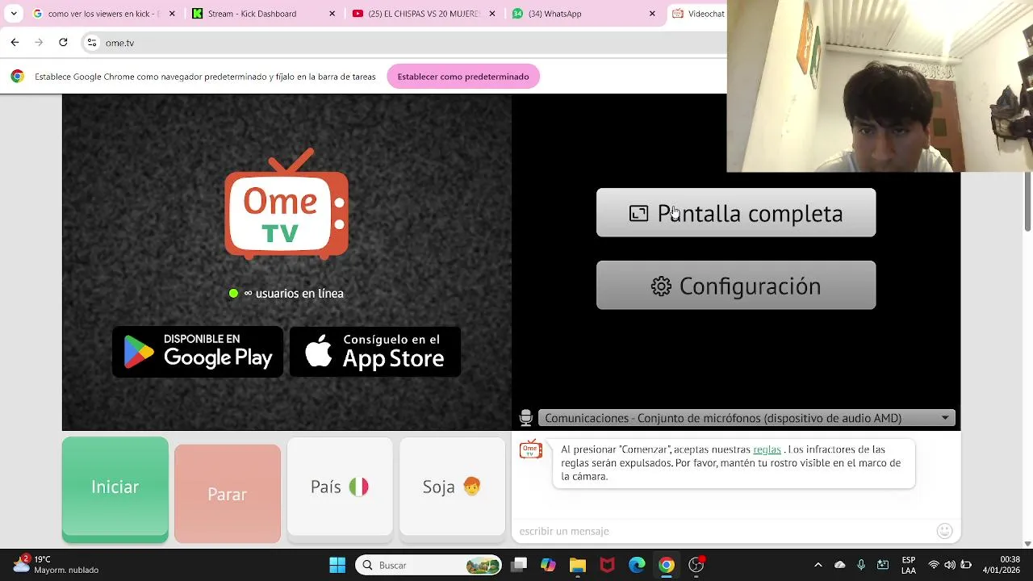1033x581 pixels.
Task: Close the EL CHISPAS VS 20 MUJERES tab
Action: point(492,14)
